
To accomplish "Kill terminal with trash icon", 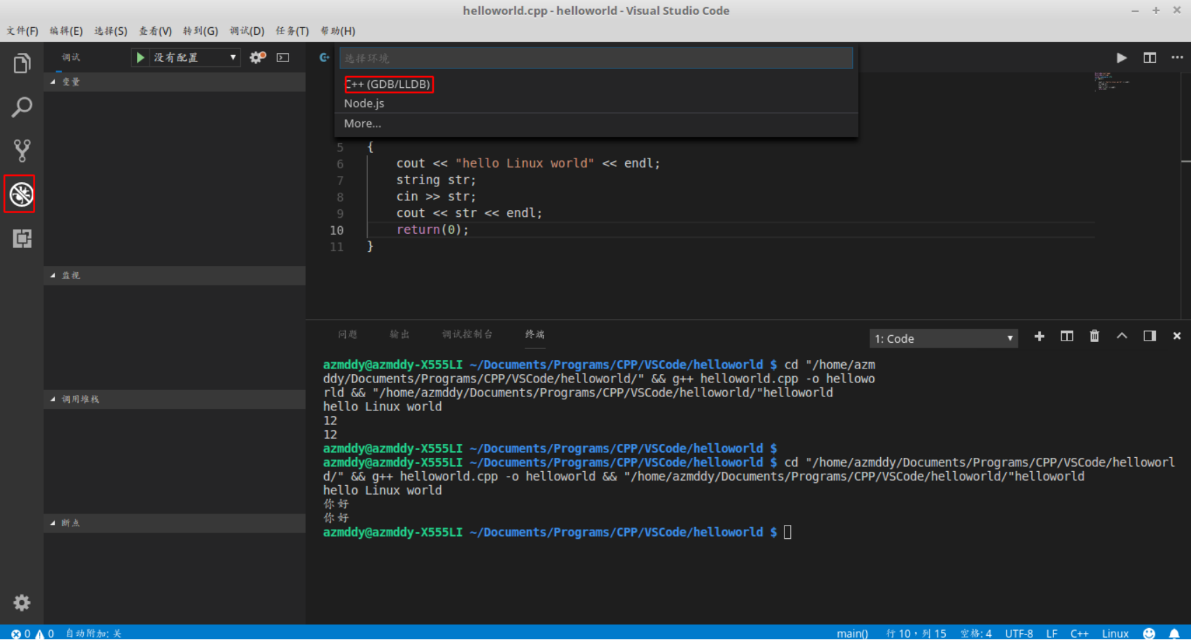I will pyautogui.click(x=1095, y=336).
